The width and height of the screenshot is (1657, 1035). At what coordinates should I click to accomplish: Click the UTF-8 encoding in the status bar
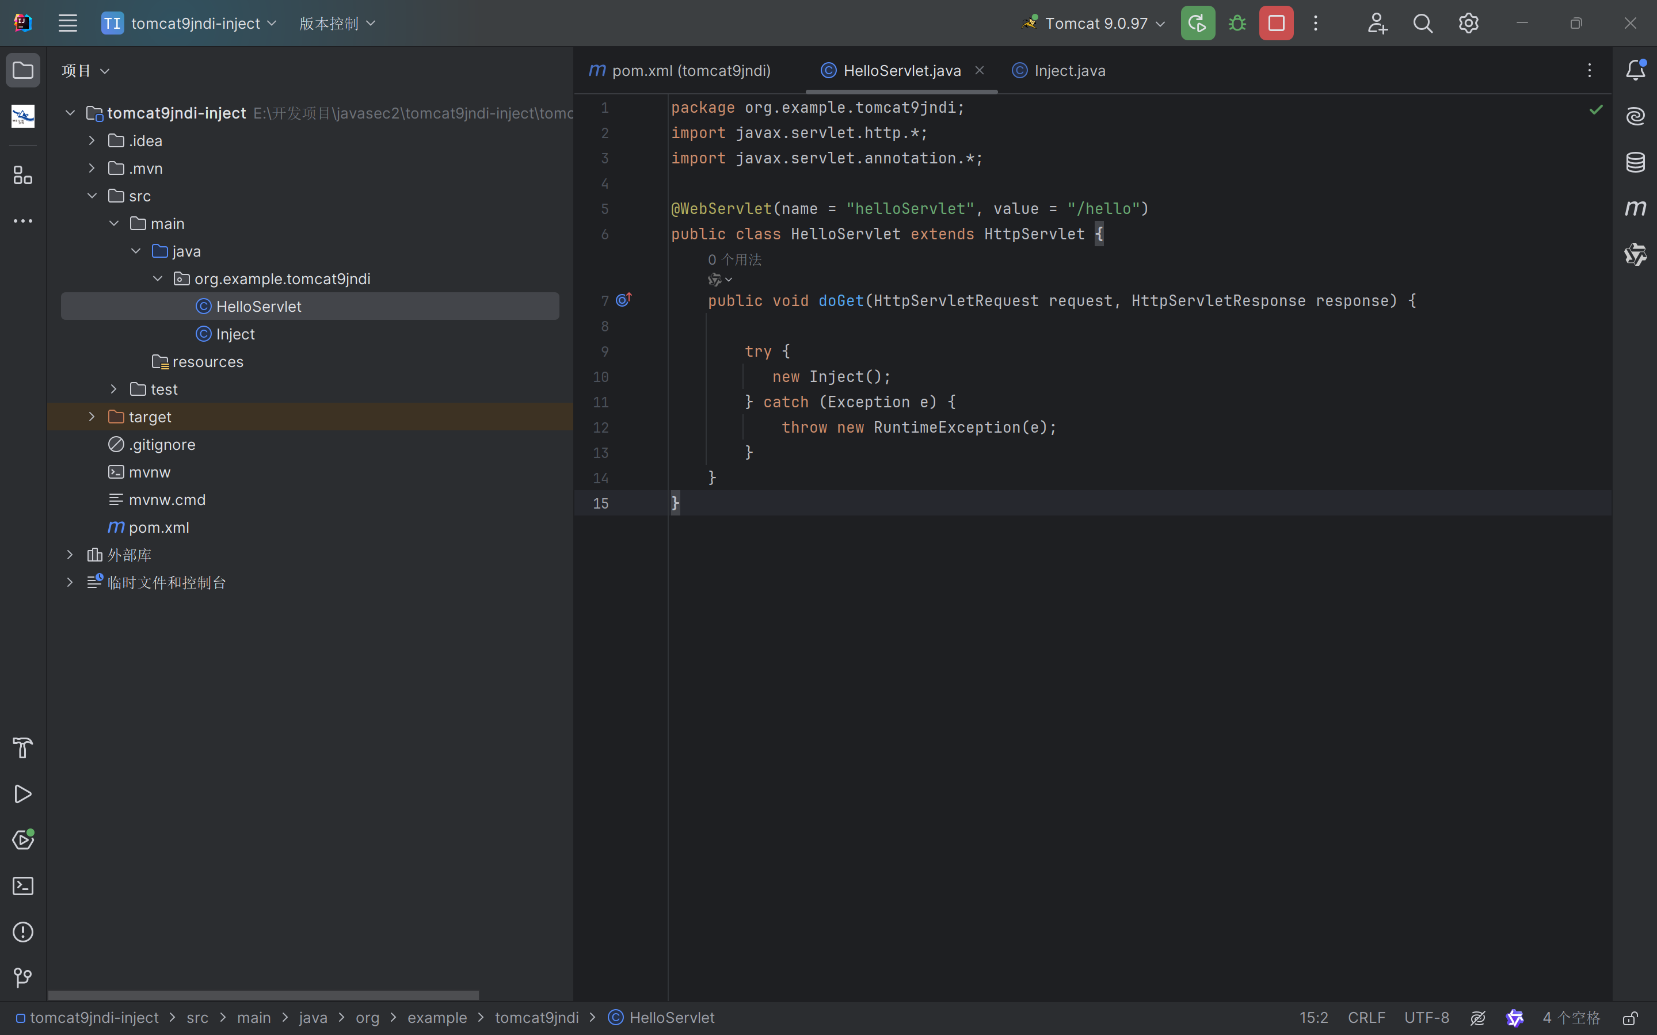click(1426, 1018)
